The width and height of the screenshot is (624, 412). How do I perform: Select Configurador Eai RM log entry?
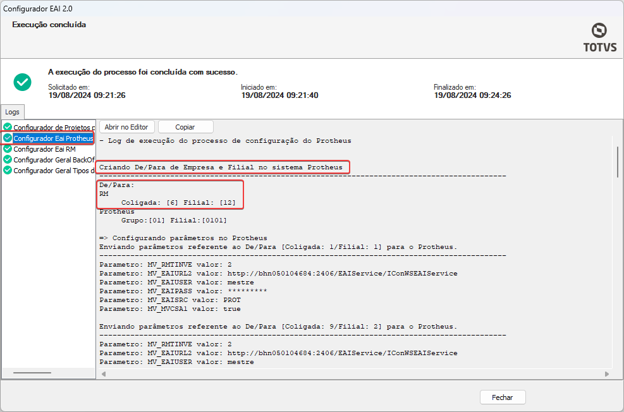click(44, 149)
